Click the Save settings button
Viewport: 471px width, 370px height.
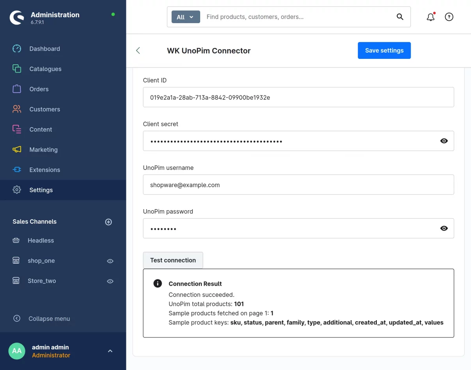(x=384, y=51)
